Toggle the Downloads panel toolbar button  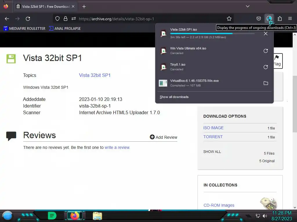(269, 18)
